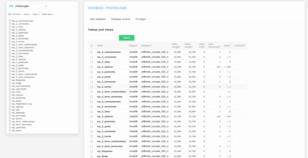Open the DB selector dropdown mtzxbuugke
This screenshot has width=308, height=158.
pos(31,6)
